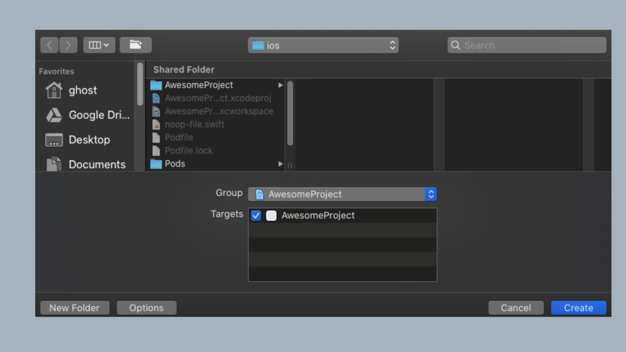Screen dimensions: 626x352
Task: Select the Podfile entry
Action: pos(179,137)
